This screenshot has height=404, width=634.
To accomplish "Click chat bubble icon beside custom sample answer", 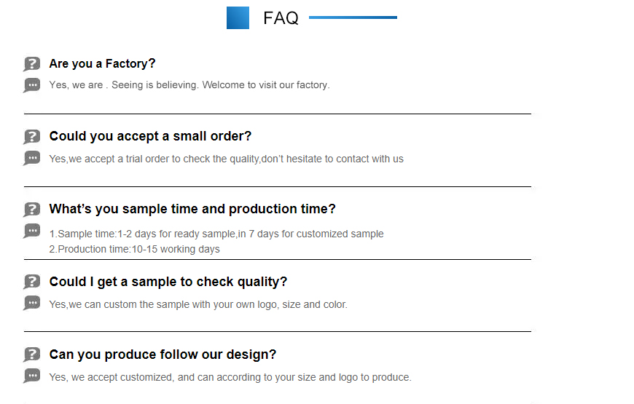I will [x=32, y=303].
